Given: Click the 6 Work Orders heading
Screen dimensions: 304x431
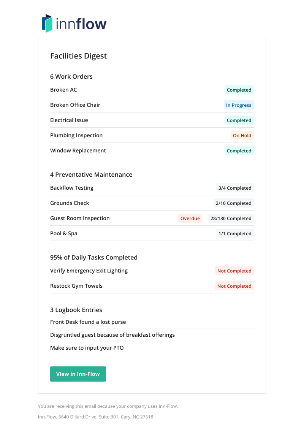Looking at the screenshot, I should point(71,76).
